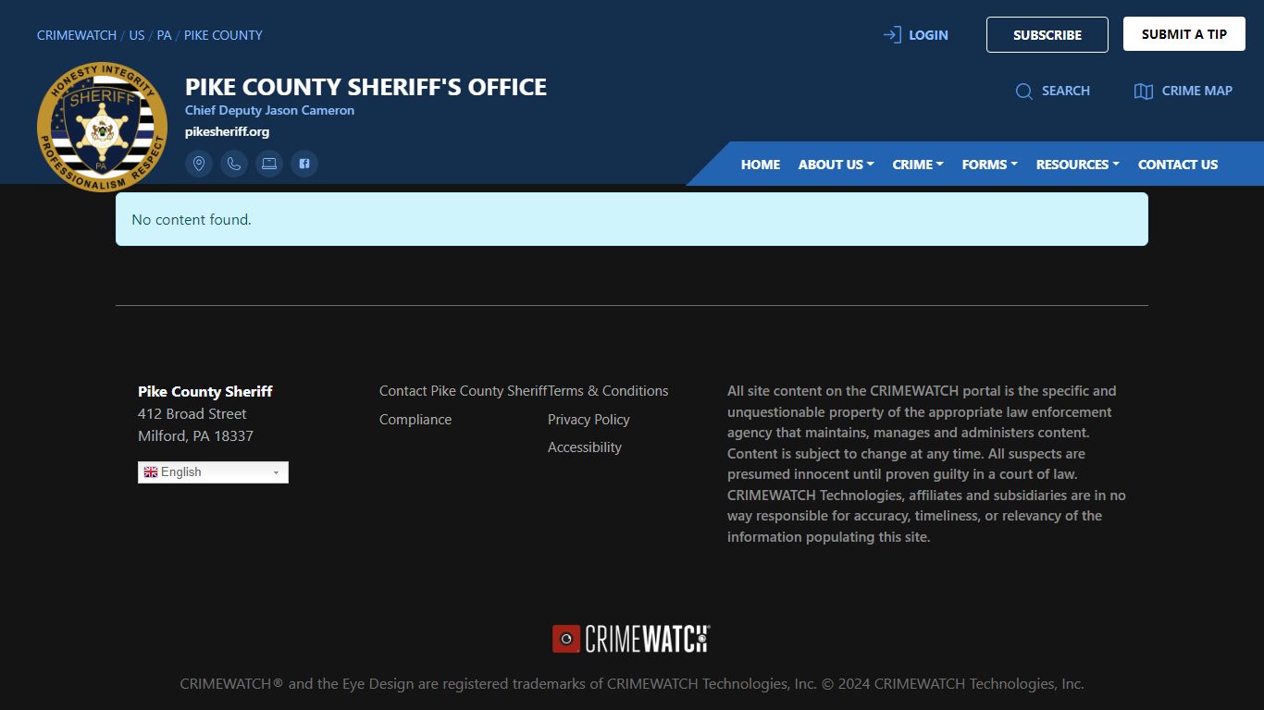Click the PIKE COUNTY breadcrumb link

[x=223, y=35]
